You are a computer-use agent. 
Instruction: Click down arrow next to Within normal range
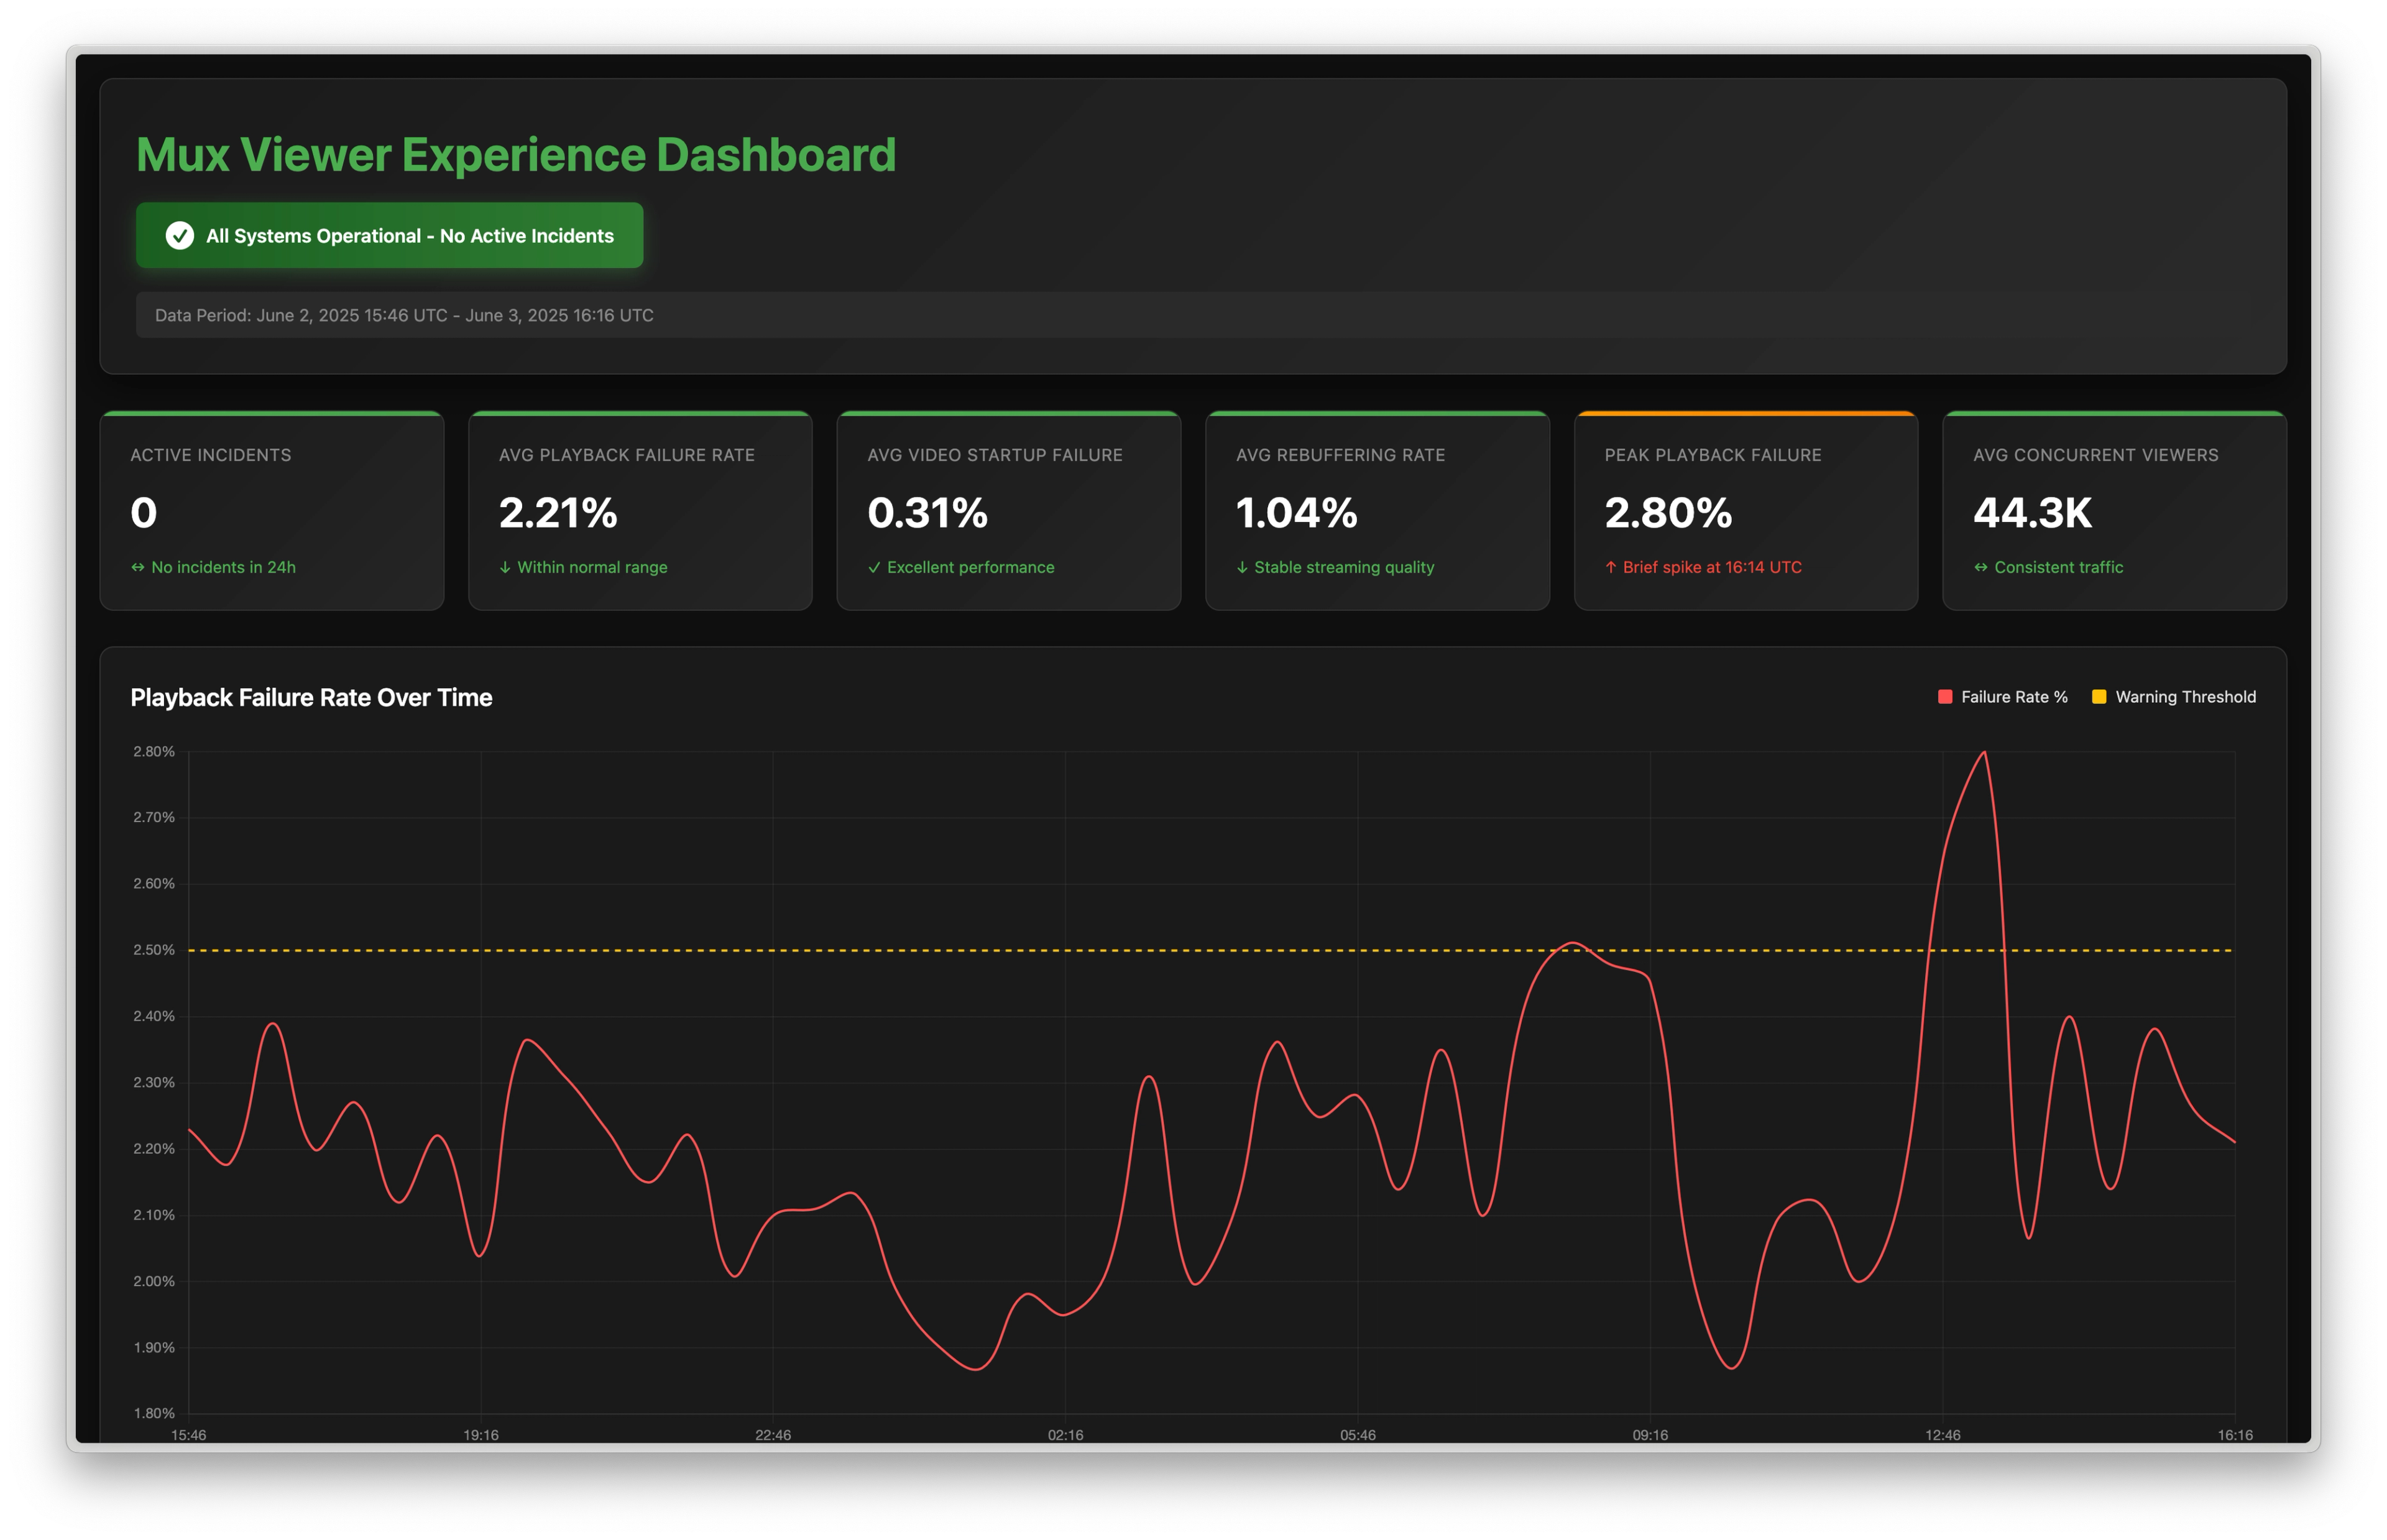505,567
